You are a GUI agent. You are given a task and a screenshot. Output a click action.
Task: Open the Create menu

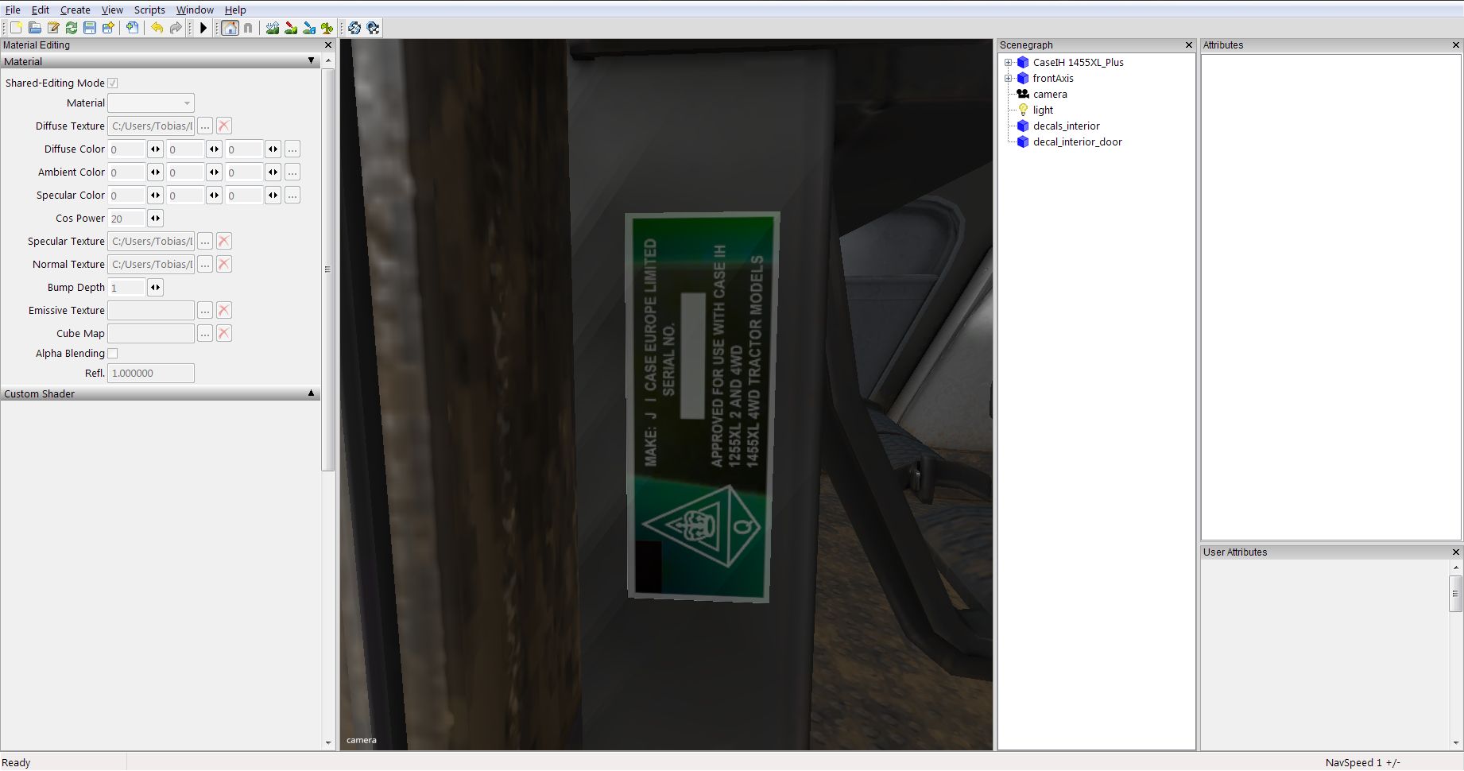[76, 10]
